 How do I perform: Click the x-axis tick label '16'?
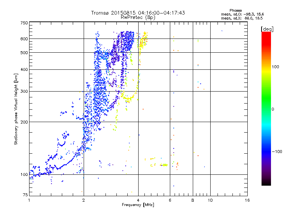[x=247, y=200]
